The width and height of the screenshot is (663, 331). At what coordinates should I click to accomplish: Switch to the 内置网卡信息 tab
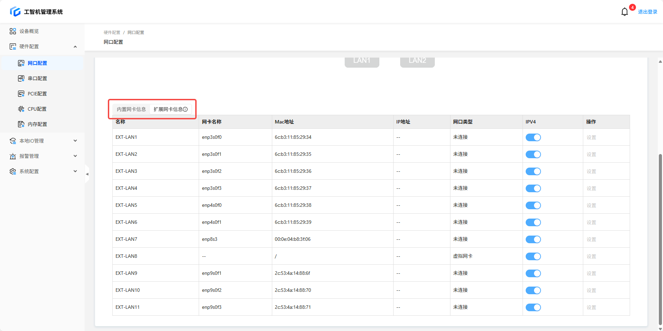[x=131, y=109]
